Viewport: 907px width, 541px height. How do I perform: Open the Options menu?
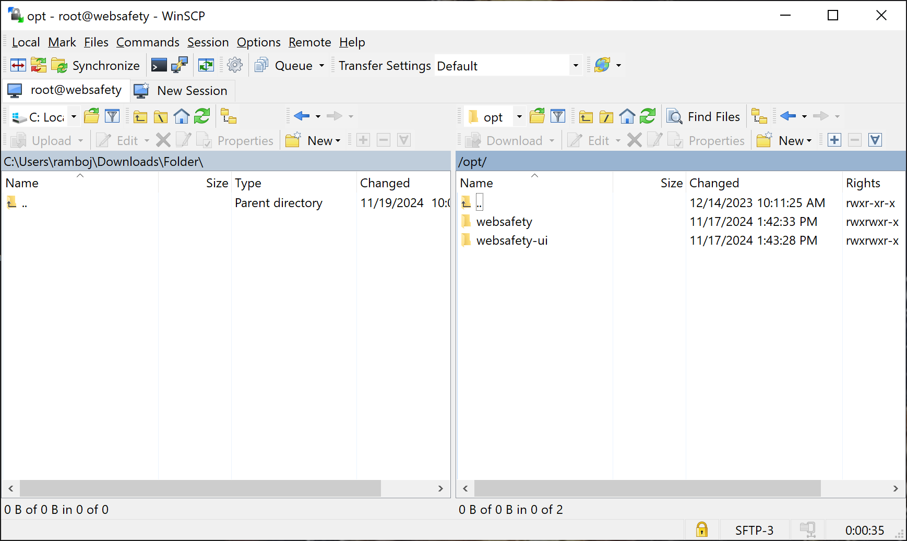(x=258, y=42)
